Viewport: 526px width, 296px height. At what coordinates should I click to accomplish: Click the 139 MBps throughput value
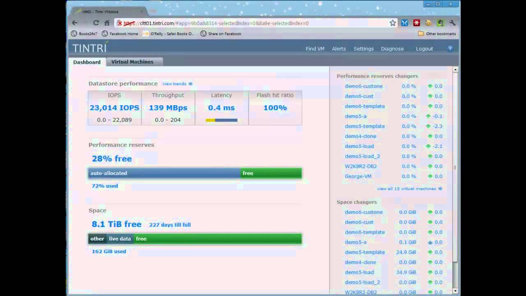pos(168,108)
